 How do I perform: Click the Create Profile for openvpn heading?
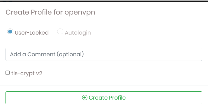50,12
